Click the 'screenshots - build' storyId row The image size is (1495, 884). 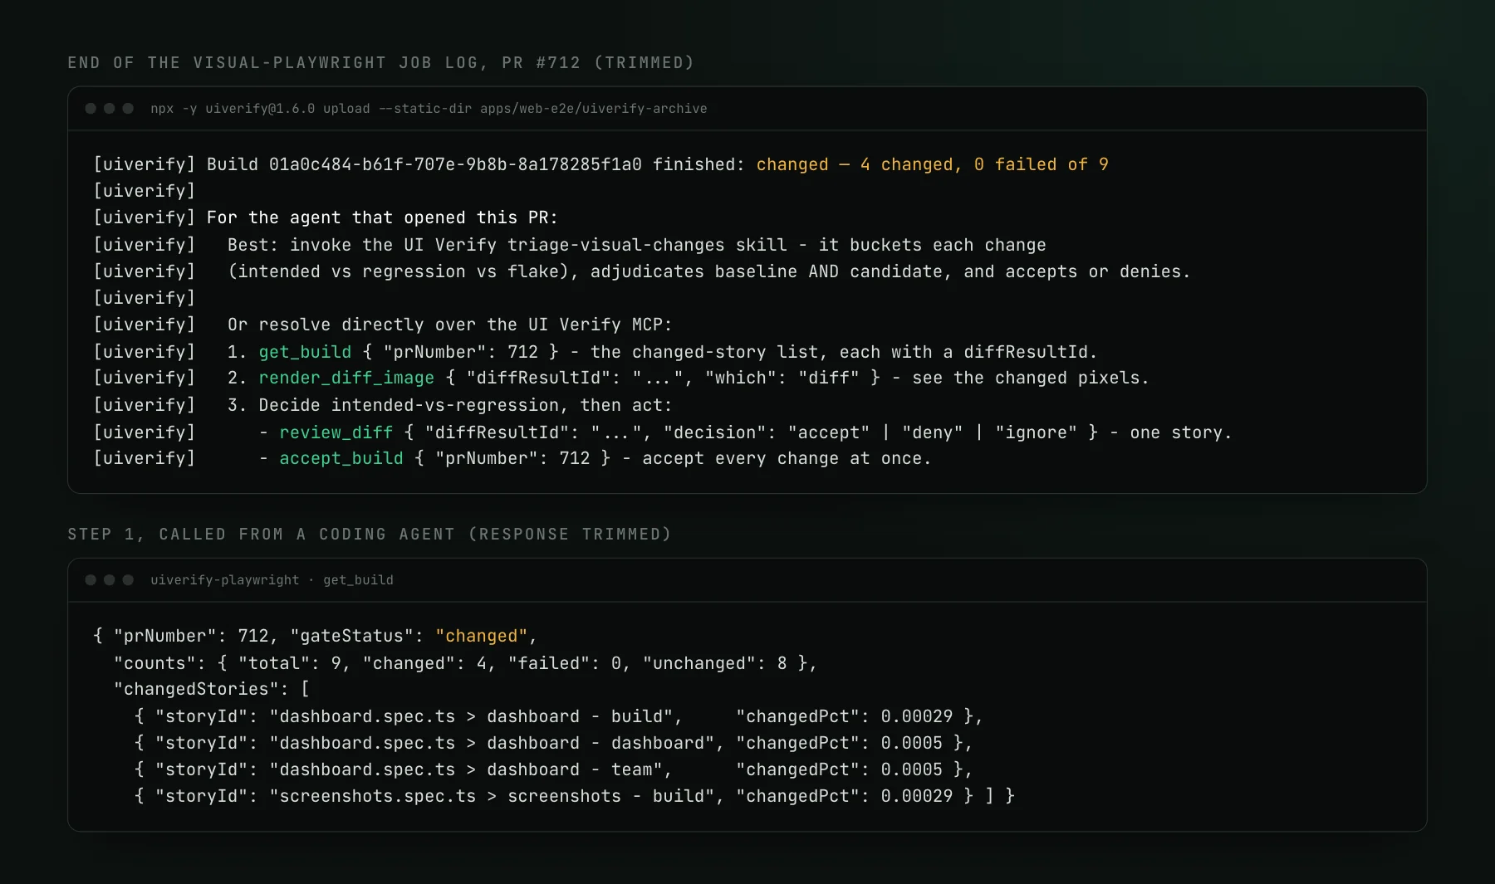[x=574, y=796]
